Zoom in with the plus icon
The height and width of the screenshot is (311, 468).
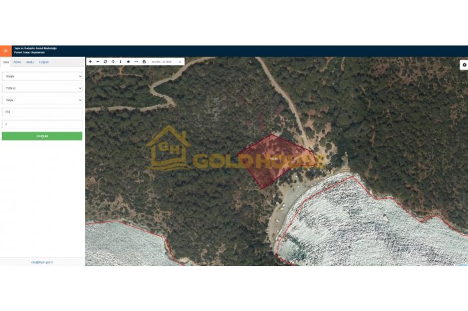(x=90, y=62)
